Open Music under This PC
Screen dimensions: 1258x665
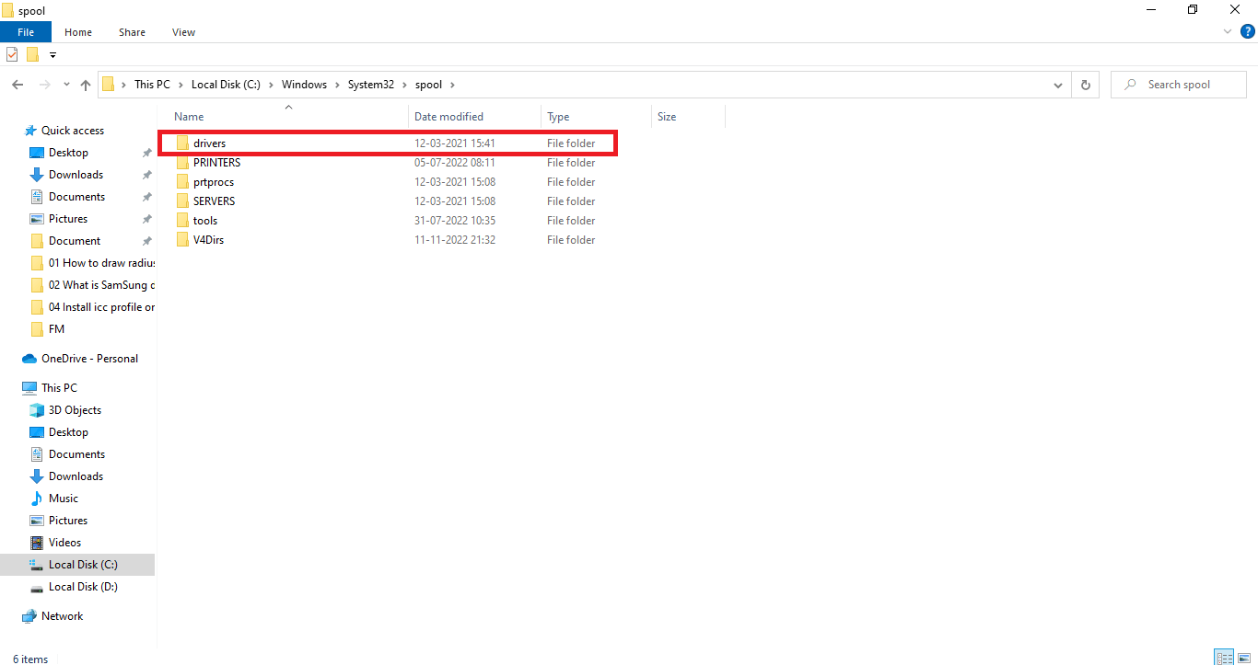tap(64, 499)
